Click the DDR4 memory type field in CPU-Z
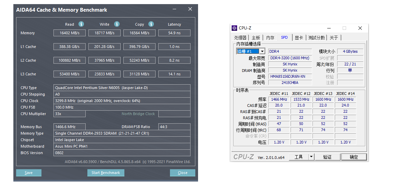This screenshot has height=186, width=404. [290, 51]
